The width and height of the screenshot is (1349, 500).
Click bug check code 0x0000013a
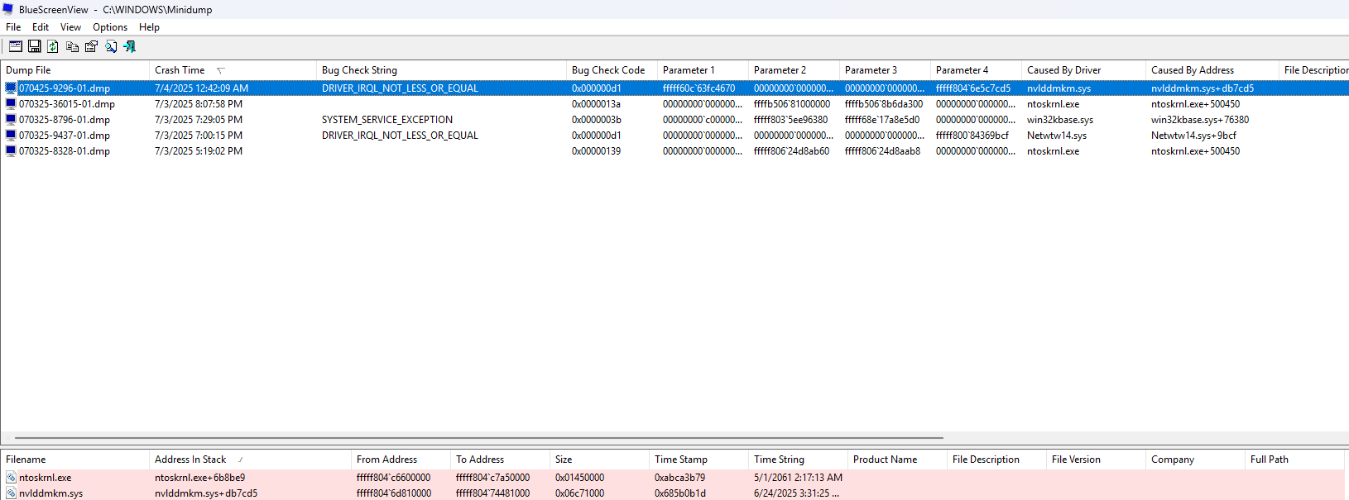coord(596,104)
